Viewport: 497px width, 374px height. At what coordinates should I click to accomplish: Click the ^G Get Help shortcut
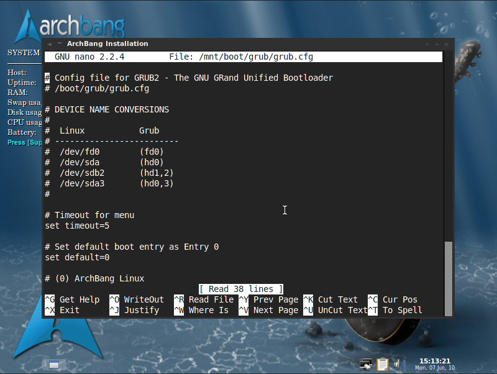tap(72, 299)
